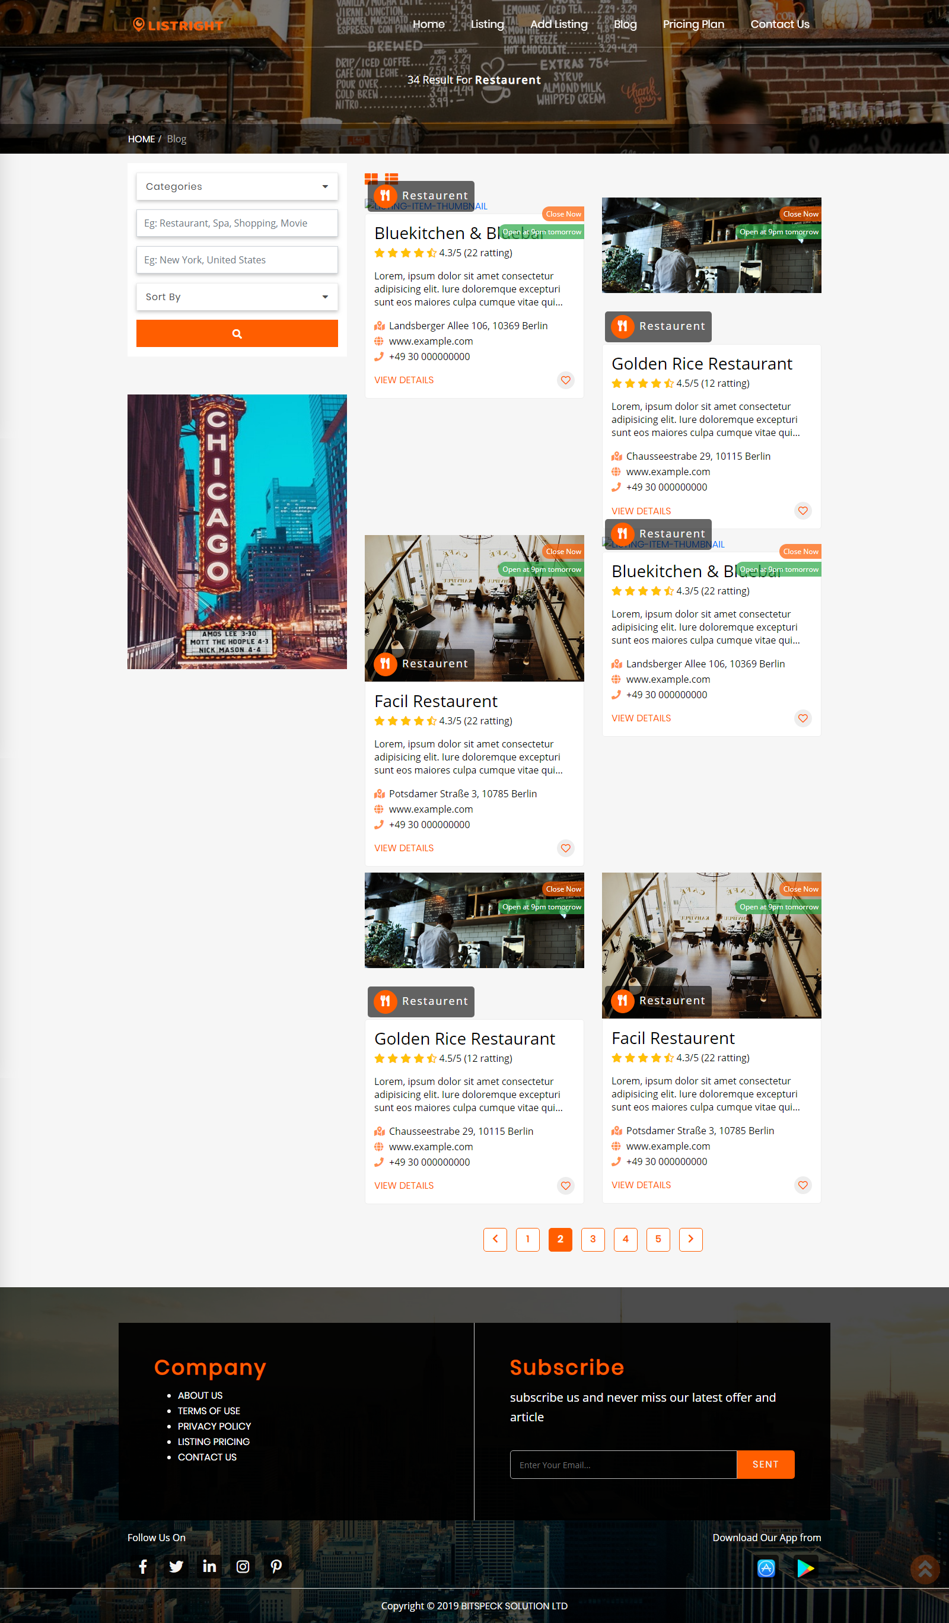Image resolution: width=949 pixels, height=1623 pixels.
Task: Go to next page with right chevron
Action: tap(690, 1239)
